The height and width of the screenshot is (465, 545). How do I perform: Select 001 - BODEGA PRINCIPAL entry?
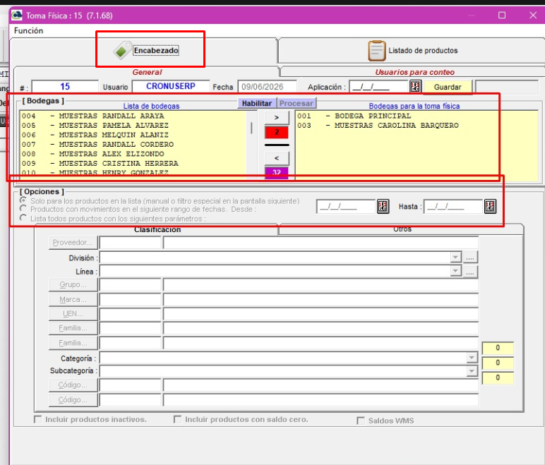354,116
